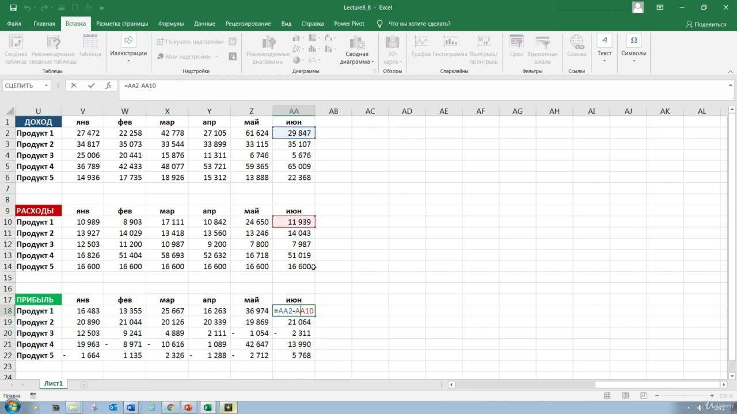
Task: Zoom in with the plus icon
Action: point(713,396)
